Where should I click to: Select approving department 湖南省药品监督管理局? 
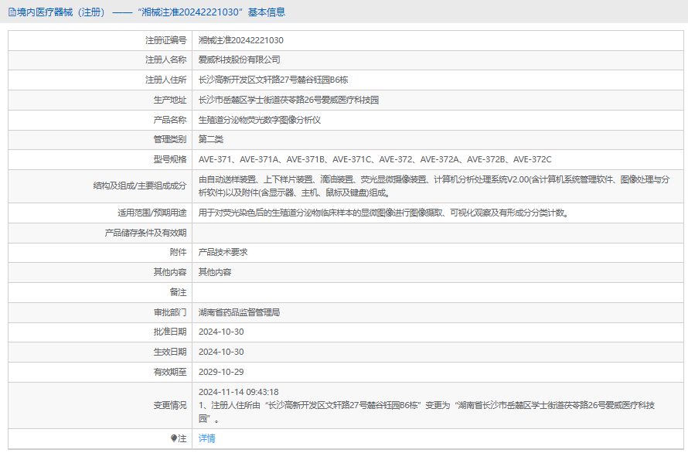pos(239,312)
